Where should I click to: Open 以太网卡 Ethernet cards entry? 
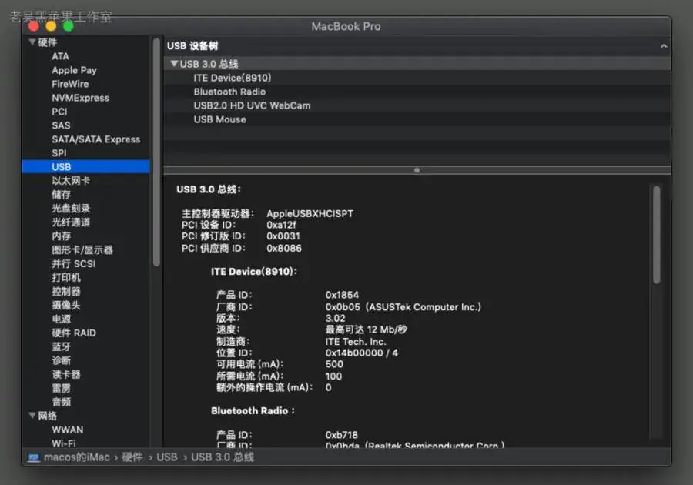tap(71, 181)
